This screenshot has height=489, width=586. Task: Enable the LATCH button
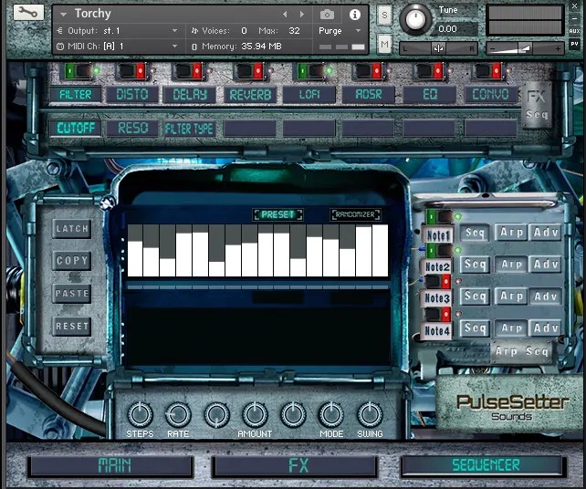[72, 229]
